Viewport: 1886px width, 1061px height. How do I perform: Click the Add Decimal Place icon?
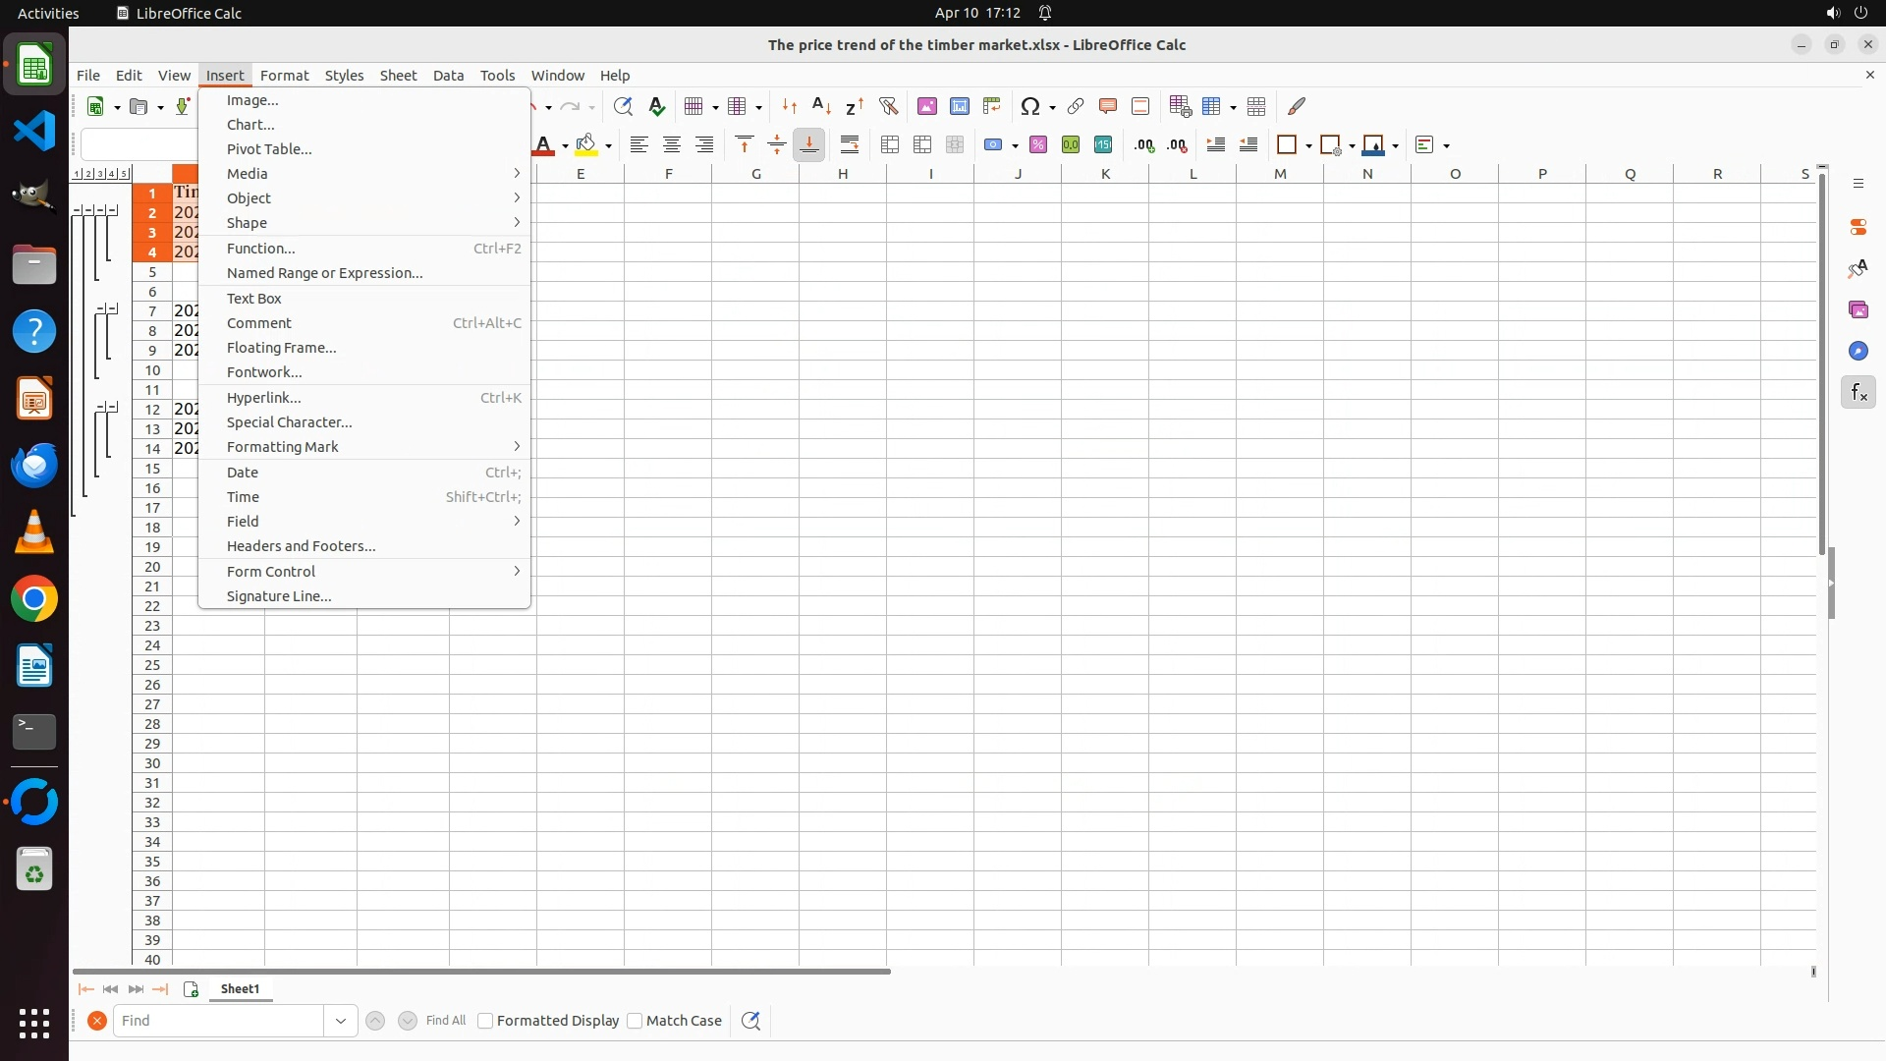[1144, 145]
